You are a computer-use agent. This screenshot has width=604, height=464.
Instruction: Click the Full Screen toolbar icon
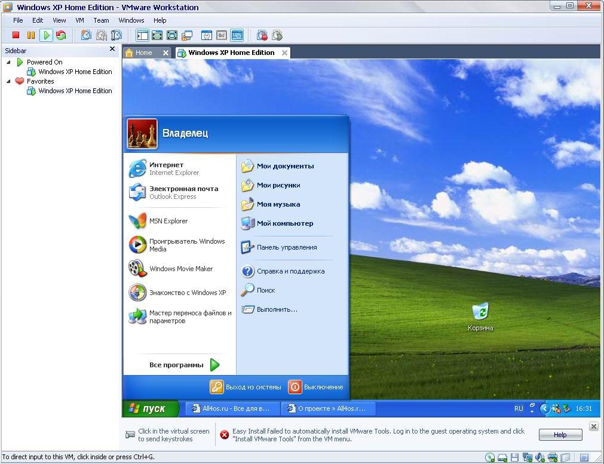click(172, 35)
